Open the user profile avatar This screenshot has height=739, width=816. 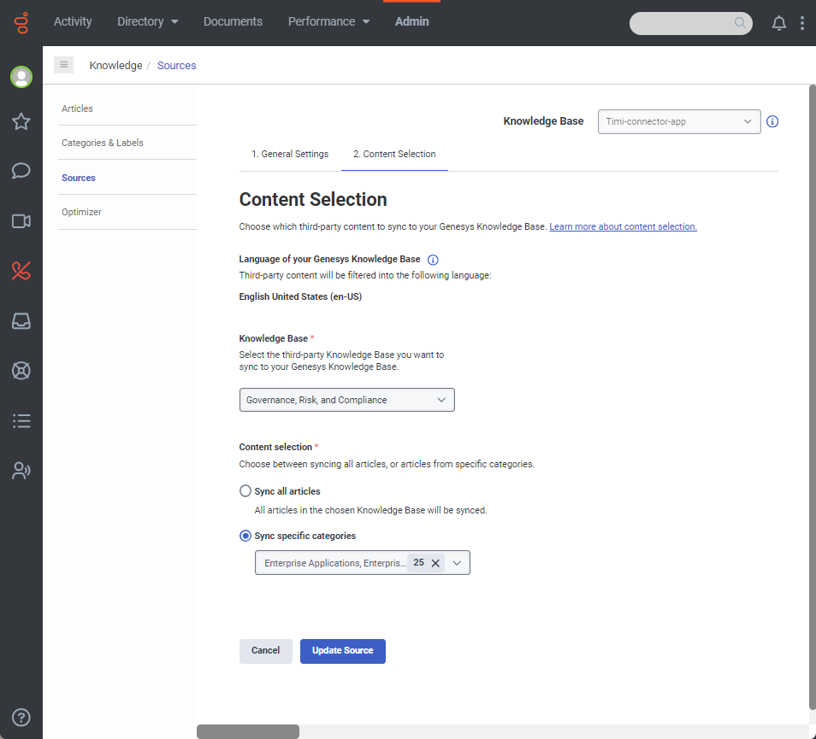coord(21,77)
